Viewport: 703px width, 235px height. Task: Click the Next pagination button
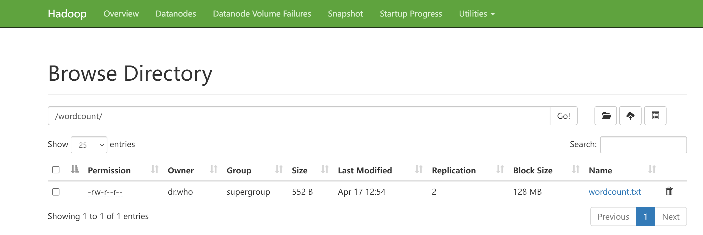pos(670,217)
